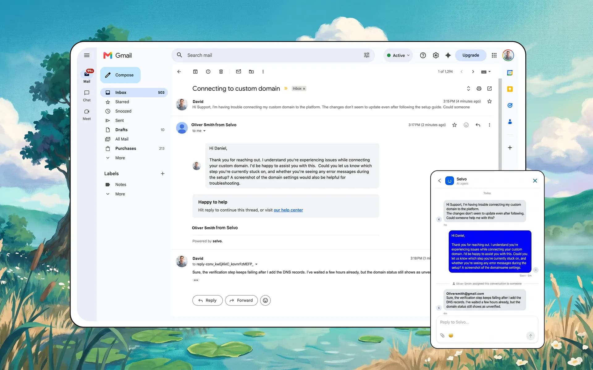Switch to the Mail tab in side rail
This screenshot has width=593, height=370.
(x=87, y=76)
